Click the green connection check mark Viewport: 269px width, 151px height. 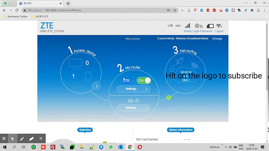coord(168,98)
